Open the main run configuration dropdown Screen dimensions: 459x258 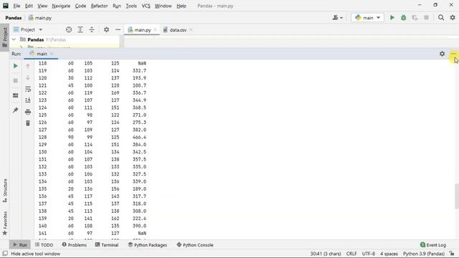coord(367,17)
